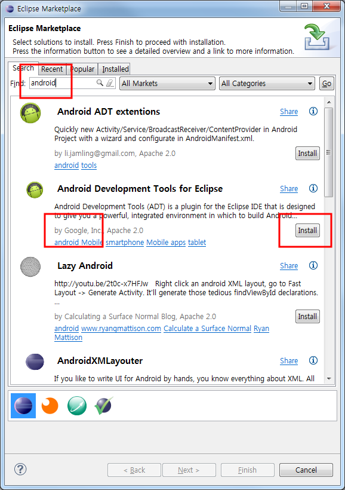Open info icon for AndroidXMLLayouter
The height and width of the screenshot is (490, 345).
point(313,360)
